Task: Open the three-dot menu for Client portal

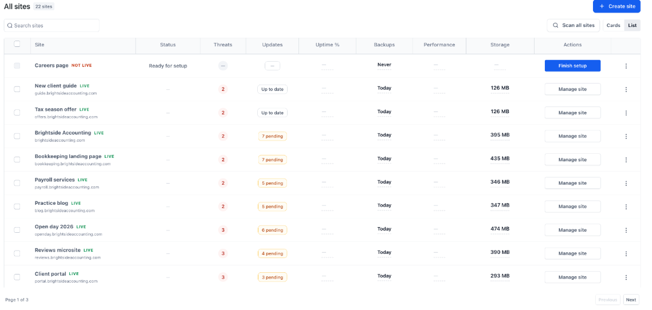Action: pos(626,277)
